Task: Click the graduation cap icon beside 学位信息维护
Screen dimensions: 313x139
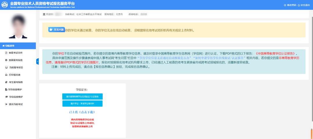Action: (x=6, y=97)
